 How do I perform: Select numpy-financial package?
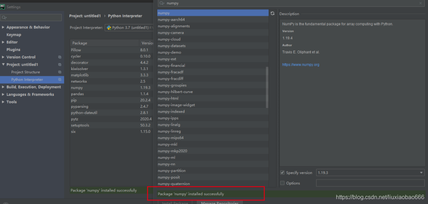pos(213,65)
